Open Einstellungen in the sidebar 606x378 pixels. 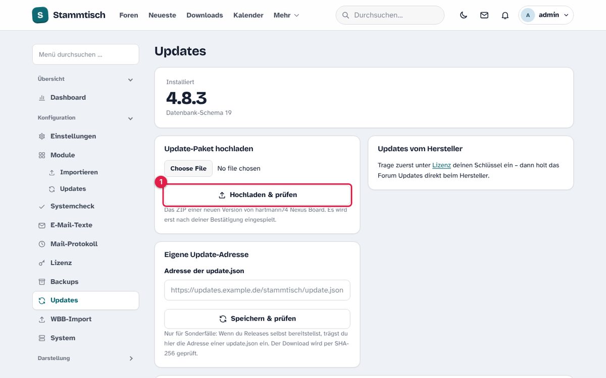click(85, 137)
